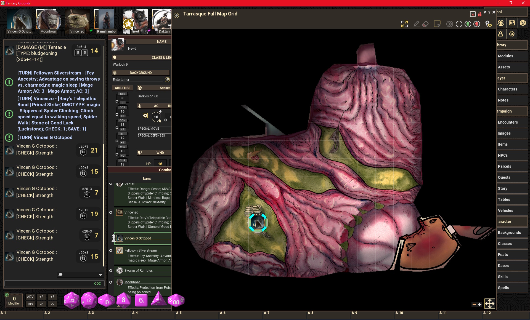This screenshot has width=530, height=320.
Task: Click the background link icon beside Entertainer
Action: coord(167,80)
